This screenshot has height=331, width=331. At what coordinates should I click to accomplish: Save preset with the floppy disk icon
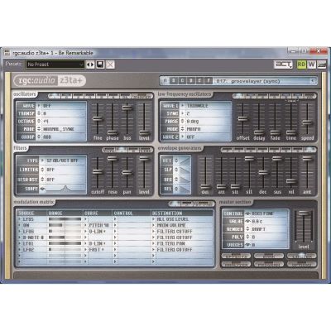(x=100, y=65)
